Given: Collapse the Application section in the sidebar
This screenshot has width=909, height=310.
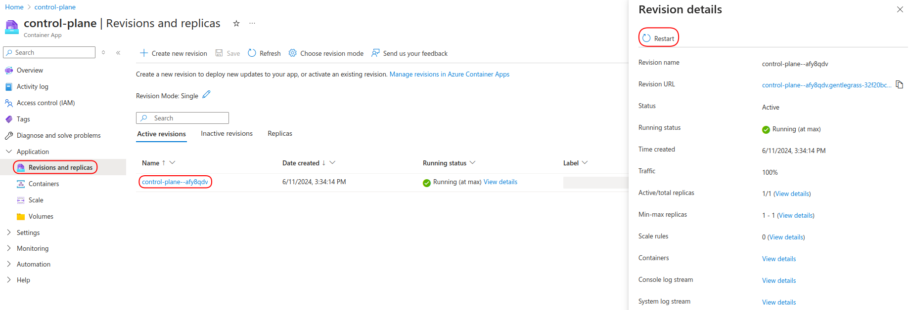Looking at the screenshot, I should tap(9, 151).
